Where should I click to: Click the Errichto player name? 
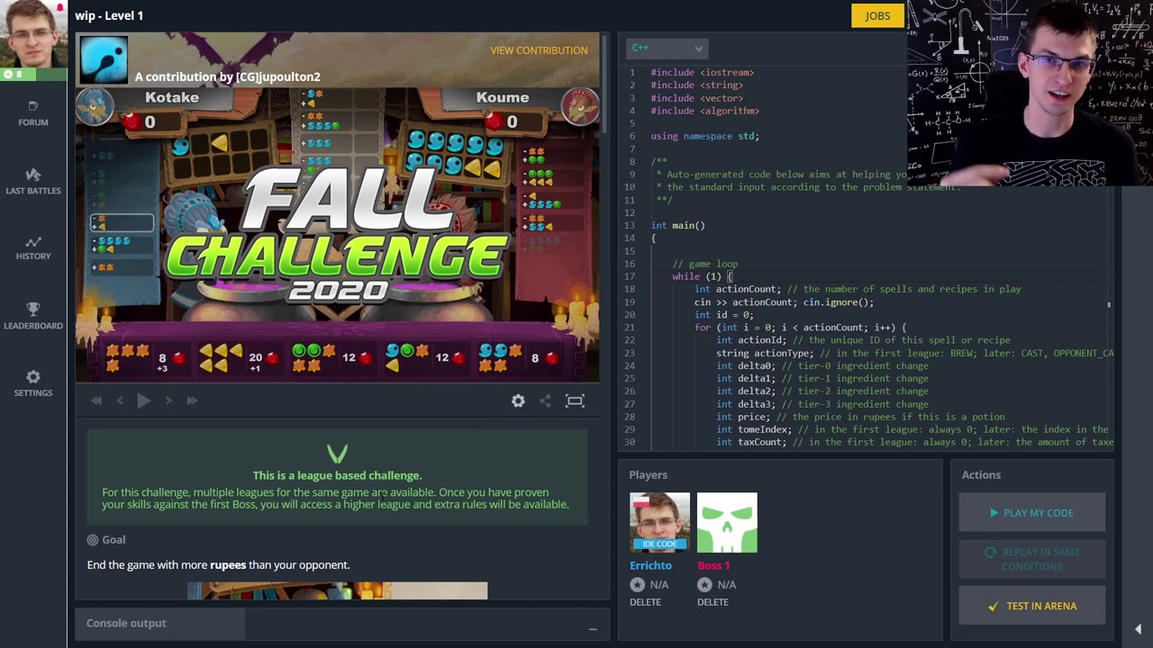tap(650, 565)
